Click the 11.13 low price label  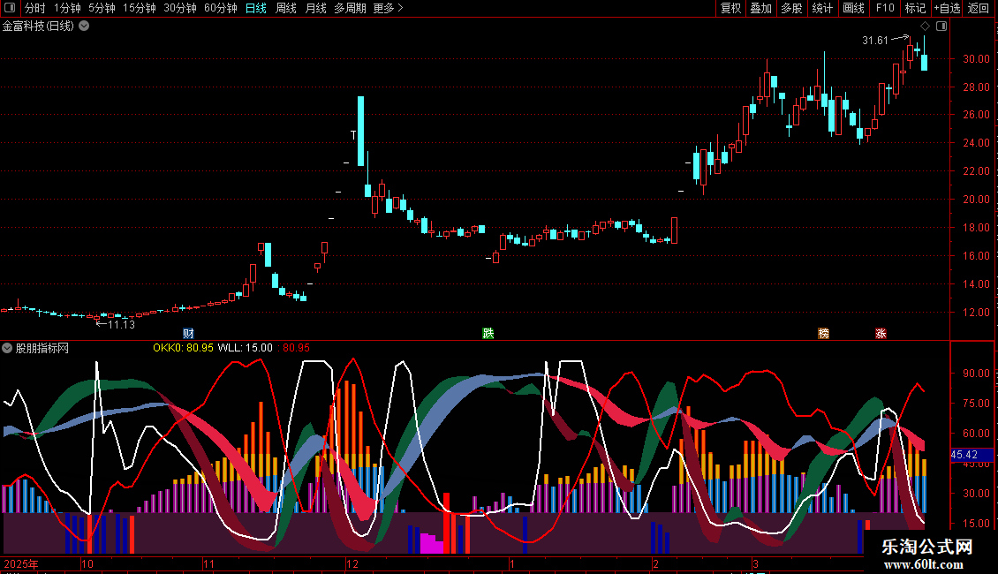click(121, 325)
